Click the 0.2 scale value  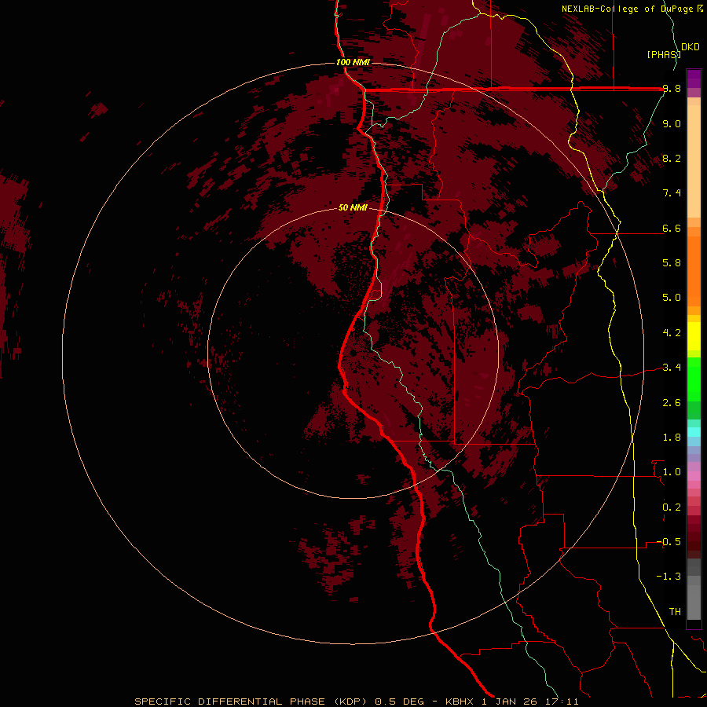(672, 507)
